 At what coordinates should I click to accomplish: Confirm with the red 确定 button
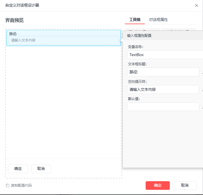pos(158,186)
